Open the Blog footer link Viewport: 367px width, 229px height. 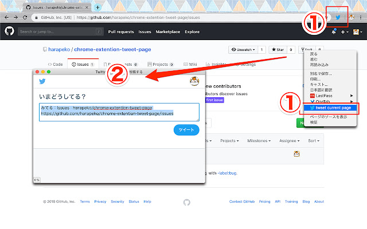pos(306,202)
